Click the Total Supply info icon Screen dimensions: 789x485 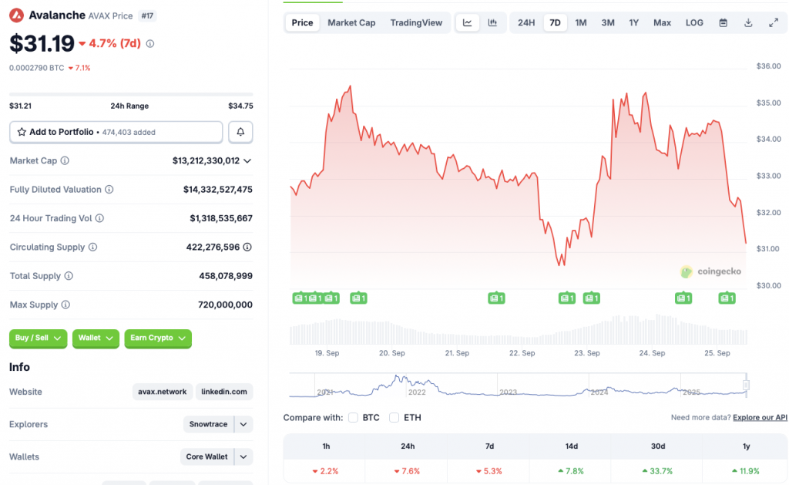[x=69, y=276]
